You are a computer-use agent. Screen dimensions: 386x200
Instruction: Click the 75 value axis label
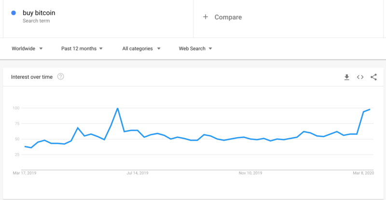[x=16, y=124]
